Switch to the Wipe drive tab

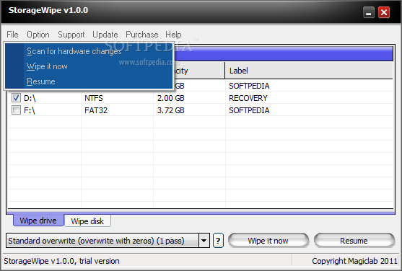coord(38,221)
